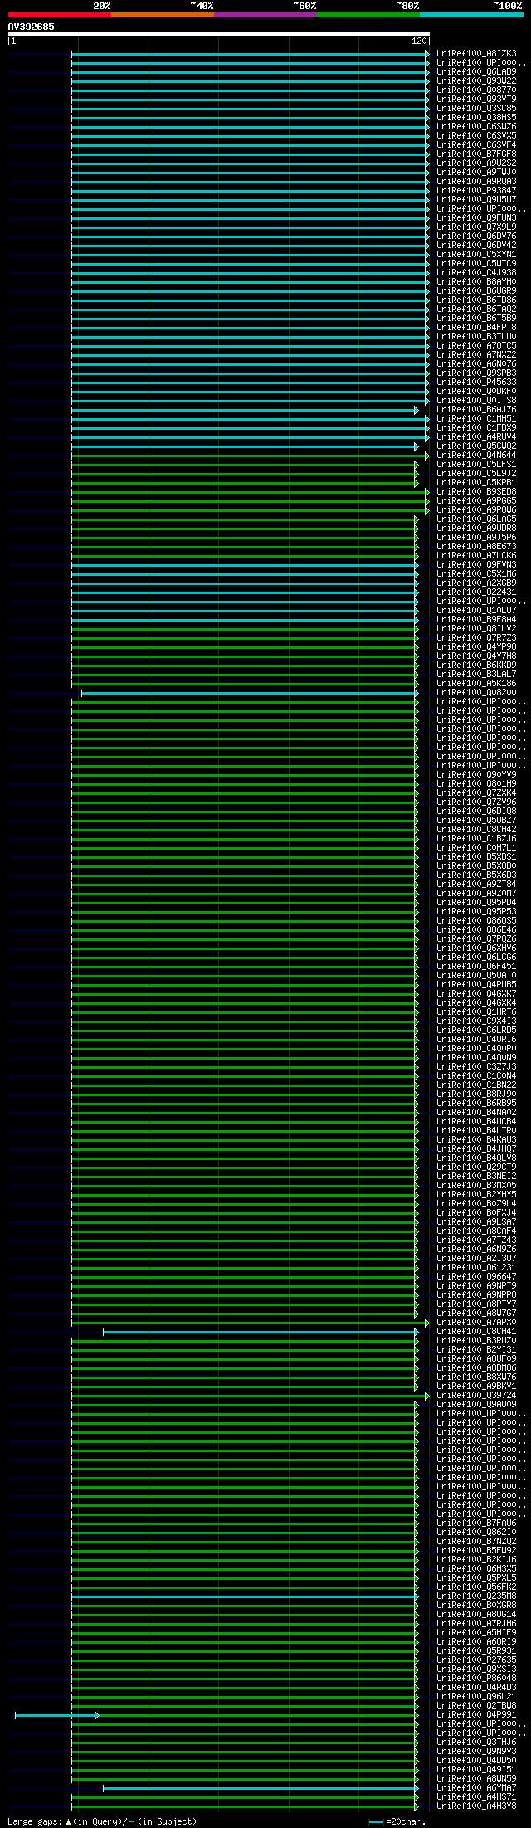Open hit UniRef100_Q08770
531x1828 pixels.
click(476, 90)
